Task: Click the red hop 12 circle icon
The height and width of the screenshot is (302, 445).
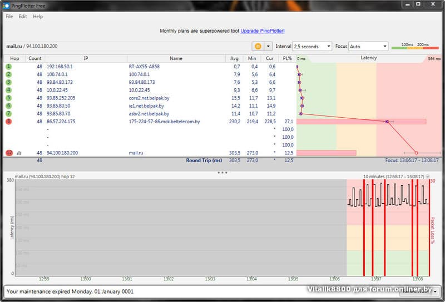Action: [9, 153]
